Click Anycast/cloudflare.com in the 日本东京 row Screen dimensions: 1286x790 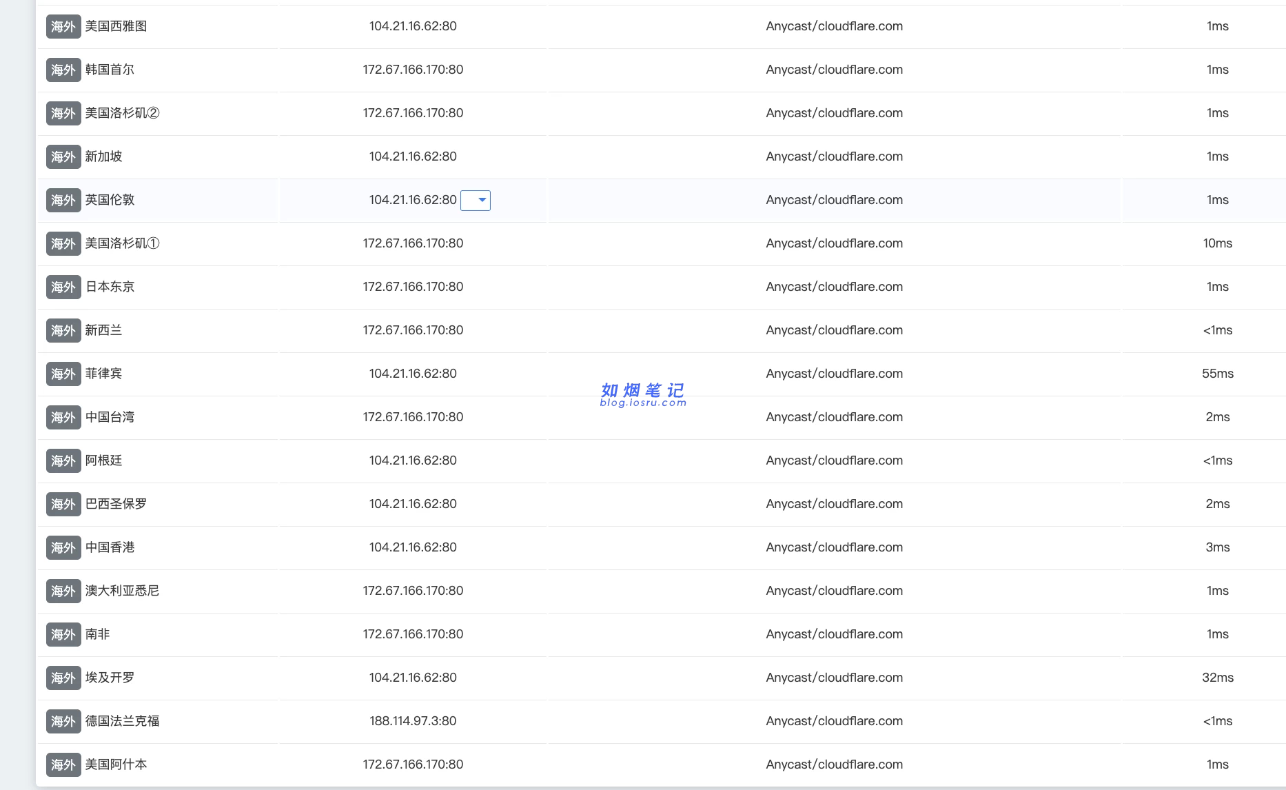(x=835, y=287)
